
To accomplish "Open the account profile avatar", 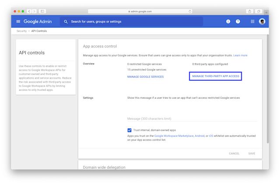I will click(x=262, y=21).
